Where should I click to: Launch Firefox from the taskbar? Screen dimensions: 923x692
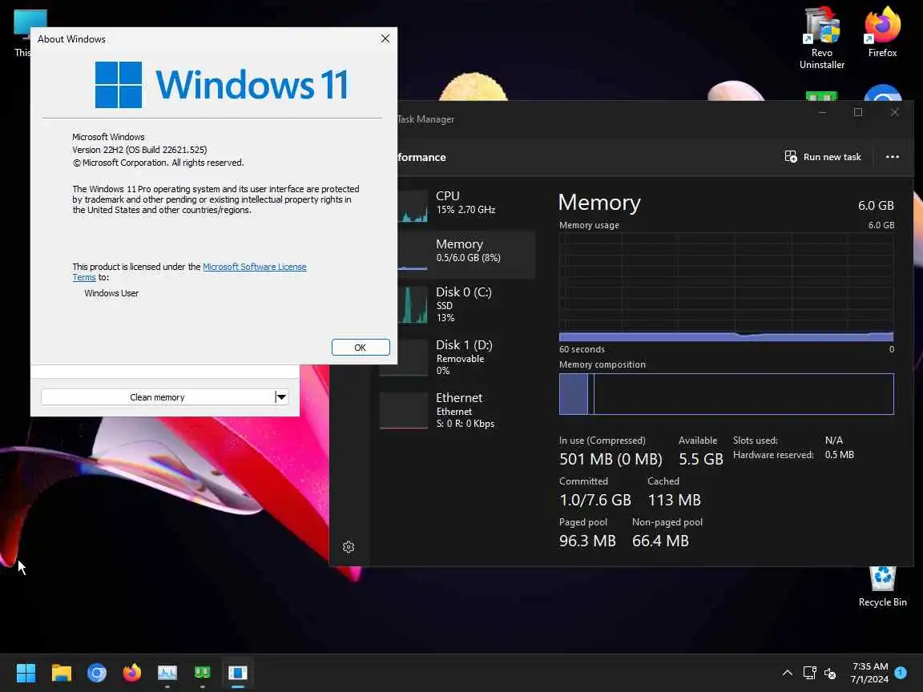132,673
